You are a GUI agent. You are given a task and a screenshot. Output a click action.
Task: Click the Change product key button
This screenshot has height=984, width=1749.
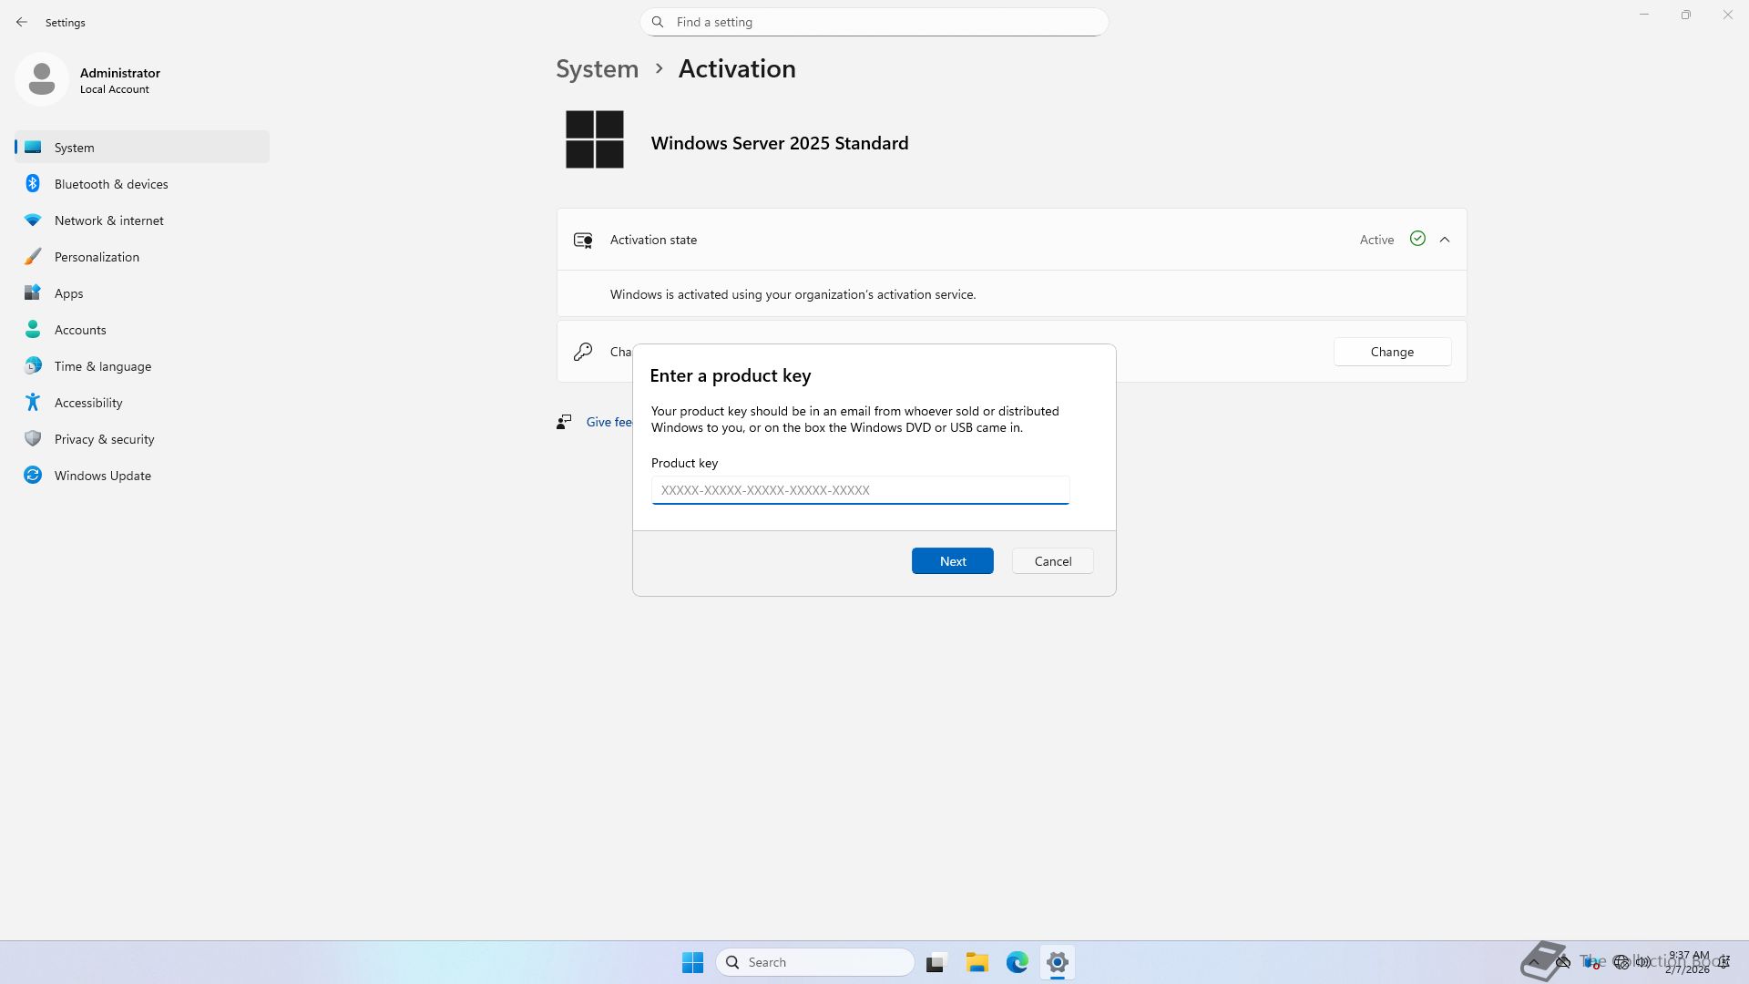click(x=1392, y=352)
